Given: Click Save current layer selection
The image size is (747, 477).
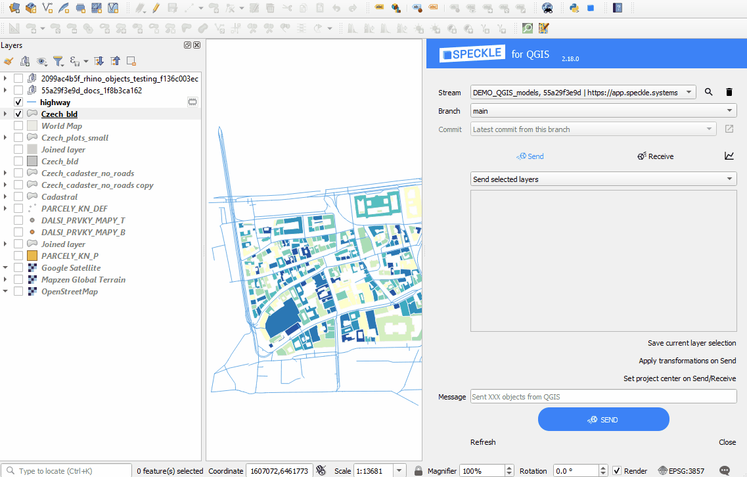Looking at the screenshot, I should [x=691, y=343].
